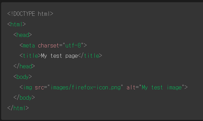Click the "utf-8" attribute value
Screen dimensions: 203x121
click(73, 45)
